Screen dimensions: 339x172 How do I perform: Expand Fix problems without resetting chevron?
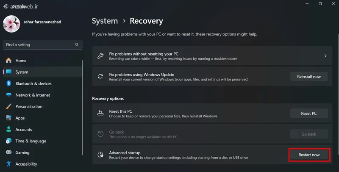click(x=325, y=56)
